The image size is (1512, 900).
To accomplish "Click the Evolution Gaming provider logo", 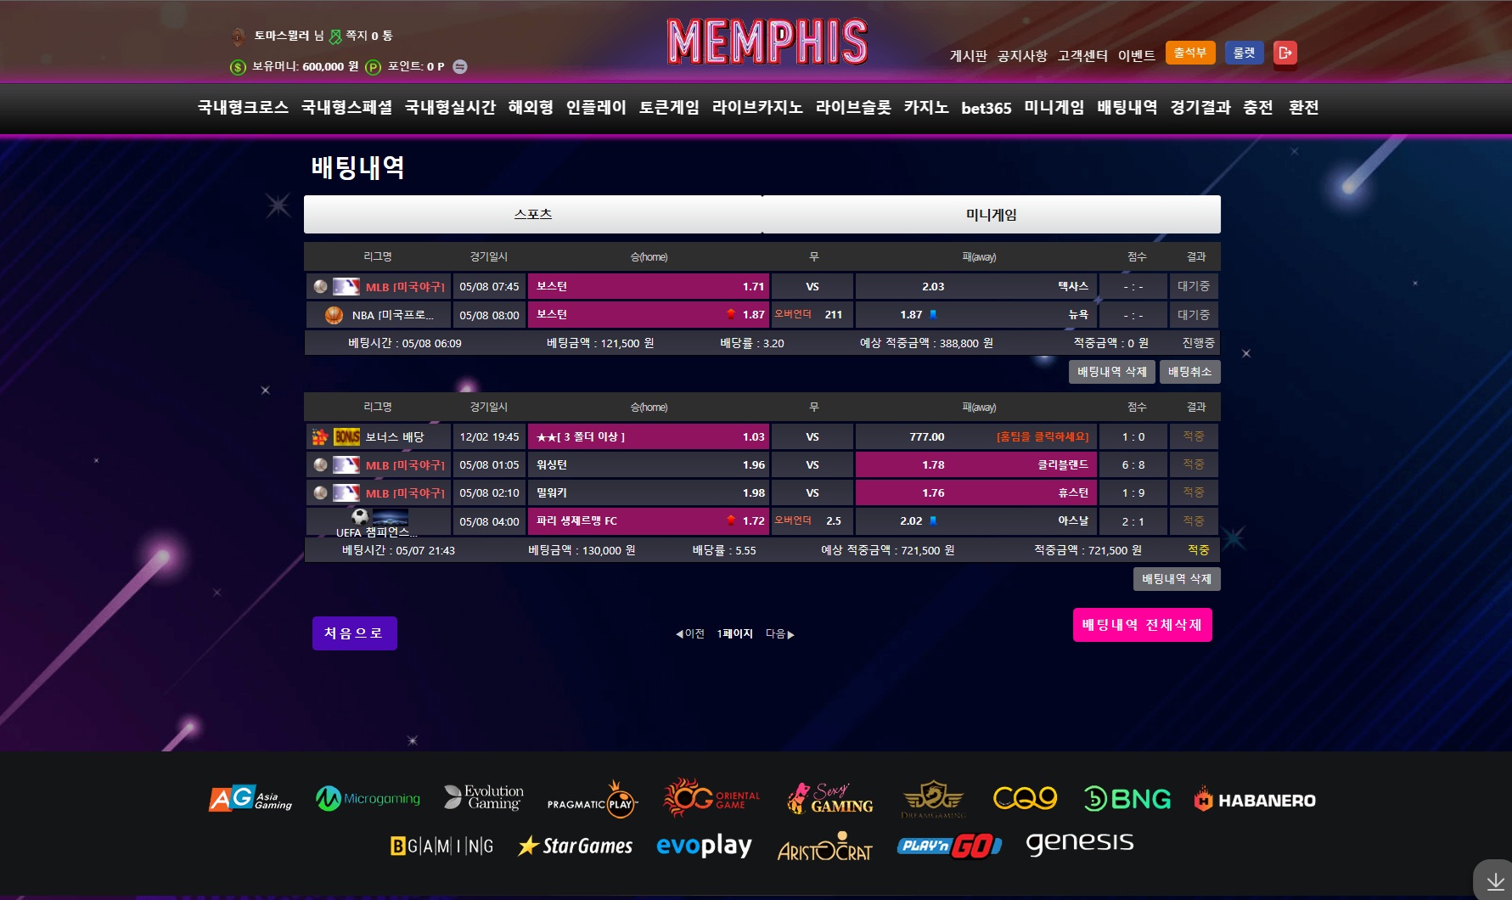I will [484, 798].
